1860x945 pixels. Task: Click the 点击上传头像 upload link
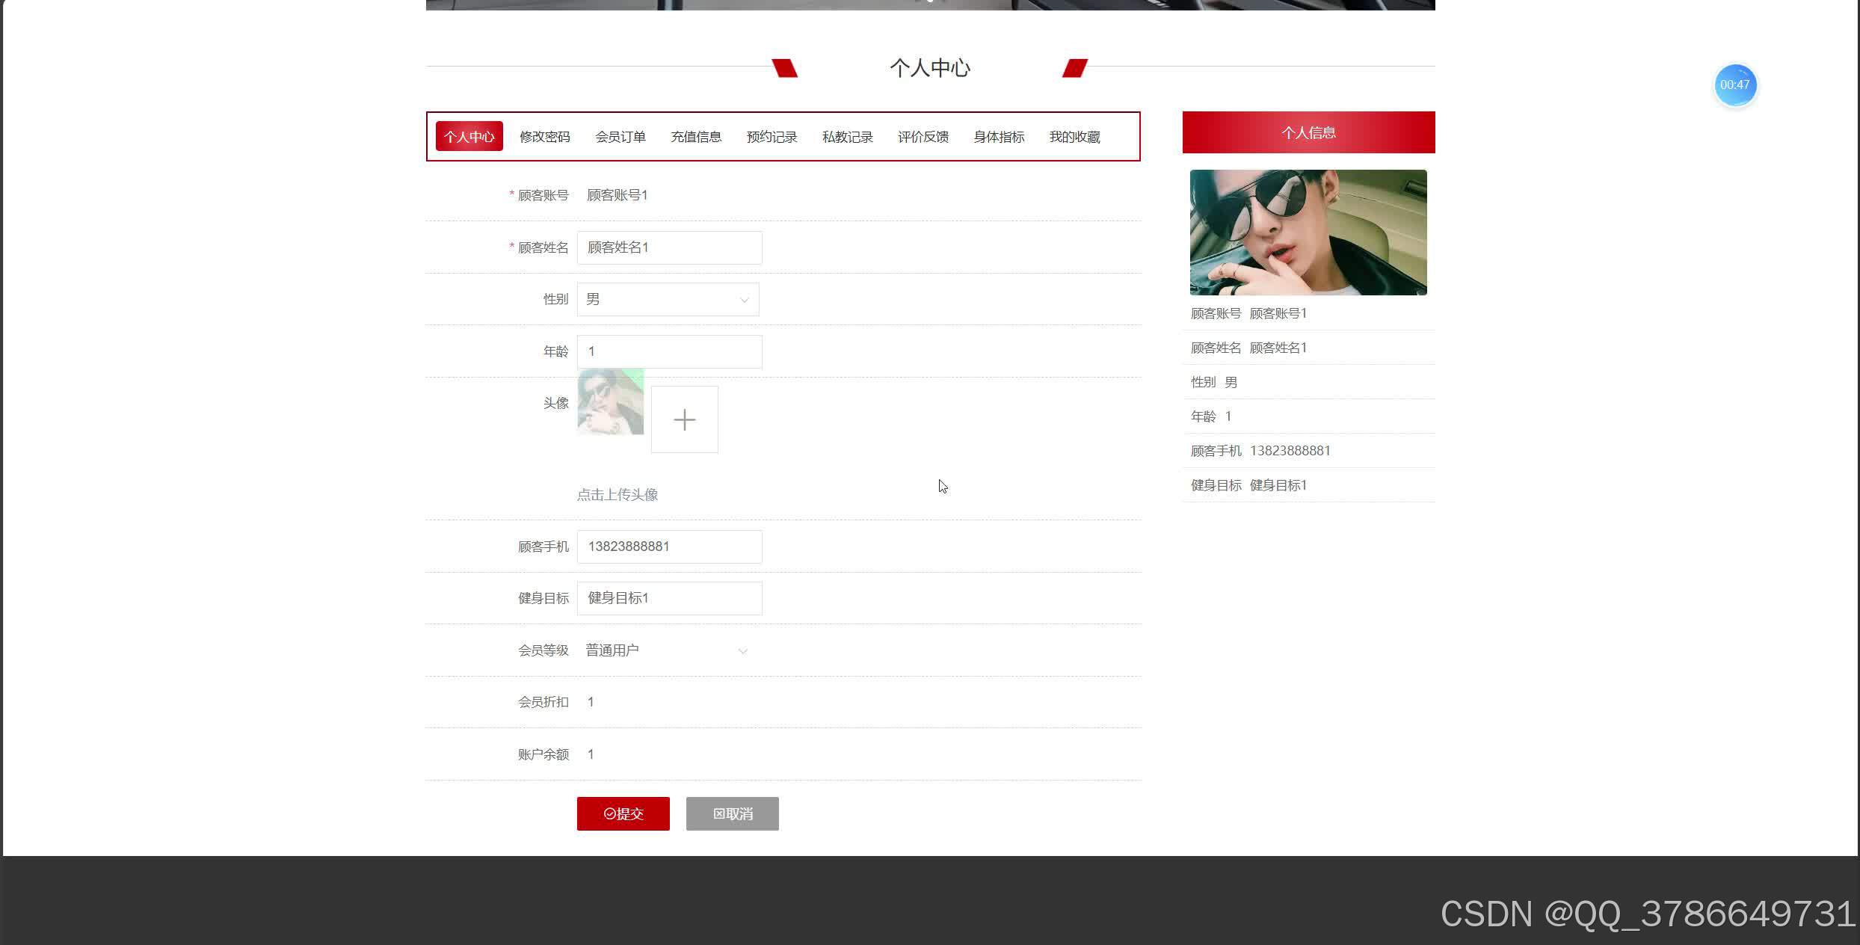point(618,494)
